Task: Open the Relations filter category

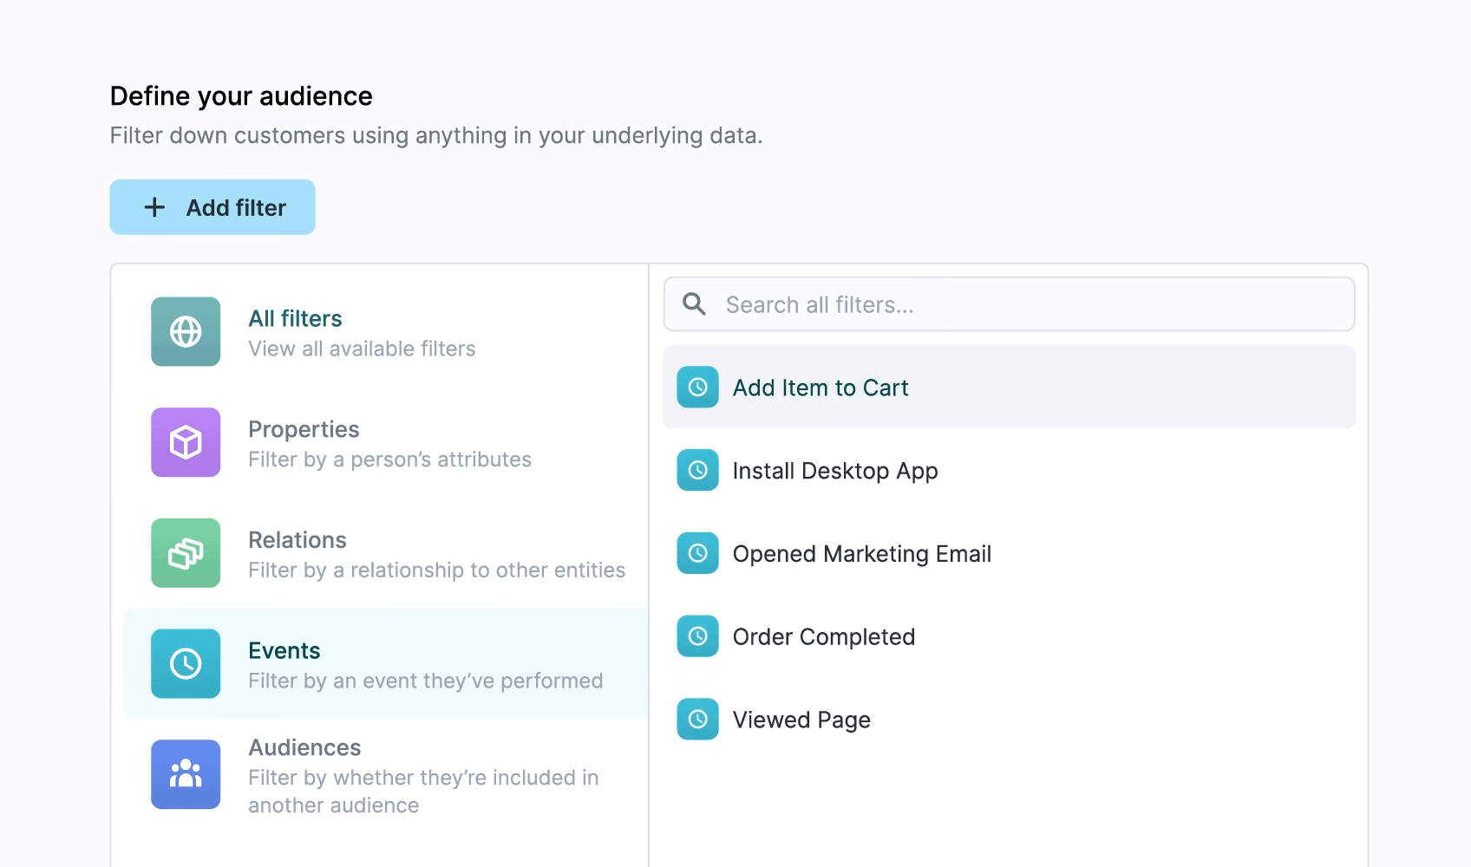Action: (x=386, y=554)
